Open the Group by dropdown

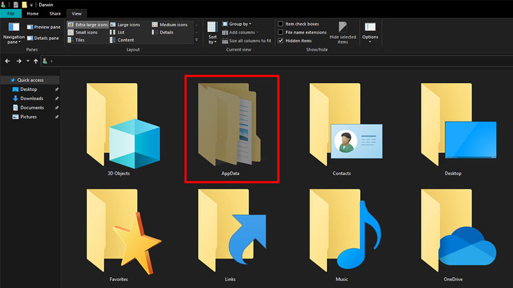[237, 24]
